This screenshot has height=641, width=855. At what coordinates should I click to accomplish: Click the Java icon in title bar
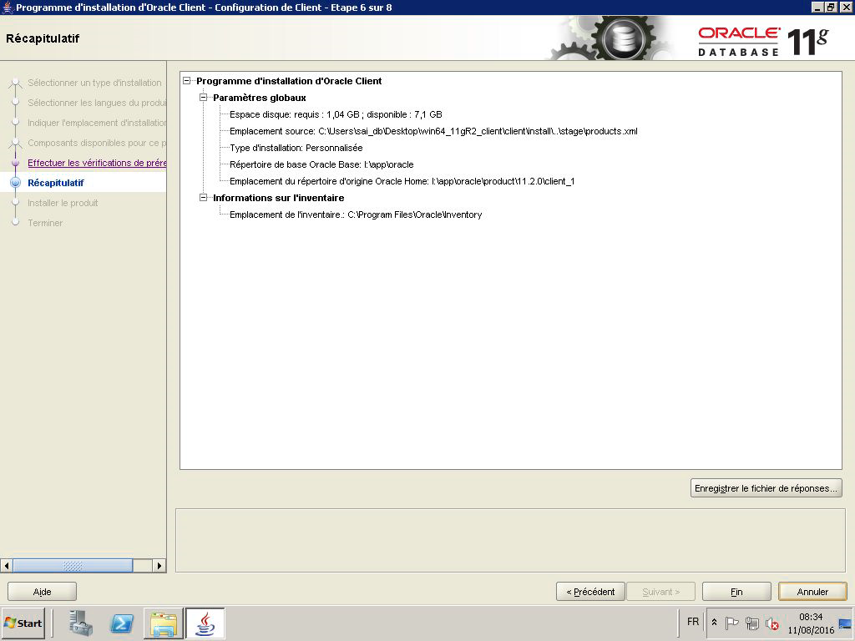point(7,7)
